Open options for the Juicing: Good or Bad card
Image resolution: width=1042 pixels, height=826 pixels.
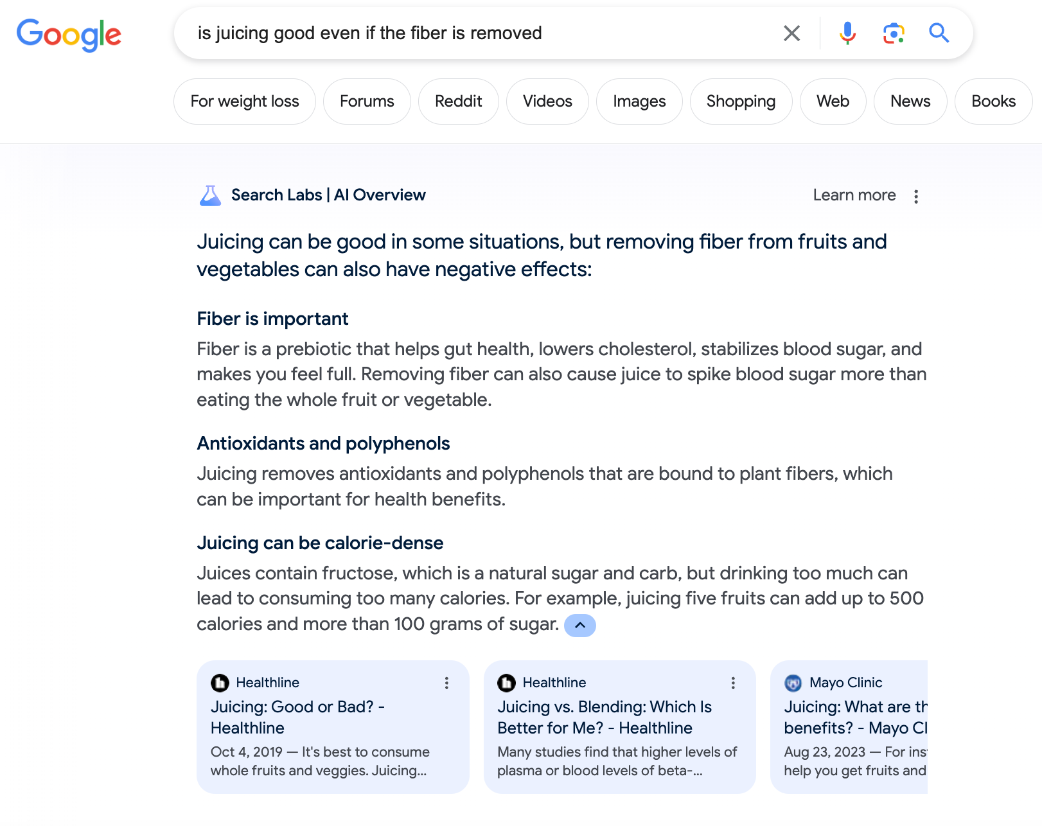coord(446,683)
